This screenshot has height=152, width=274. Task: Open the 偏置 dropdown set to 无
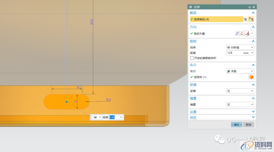[x=240, y=104]
